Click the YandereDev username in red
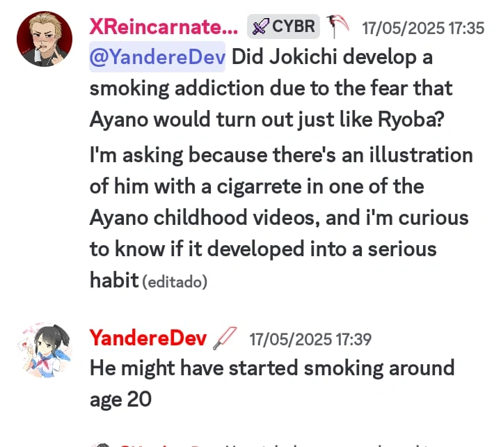Viewport: 501px width, 447px height. 148,338
